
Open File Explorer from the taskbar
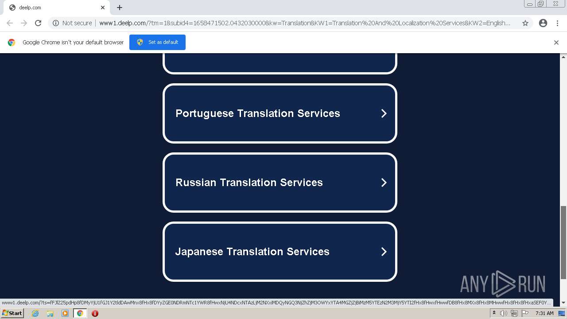tap(50, 313)
